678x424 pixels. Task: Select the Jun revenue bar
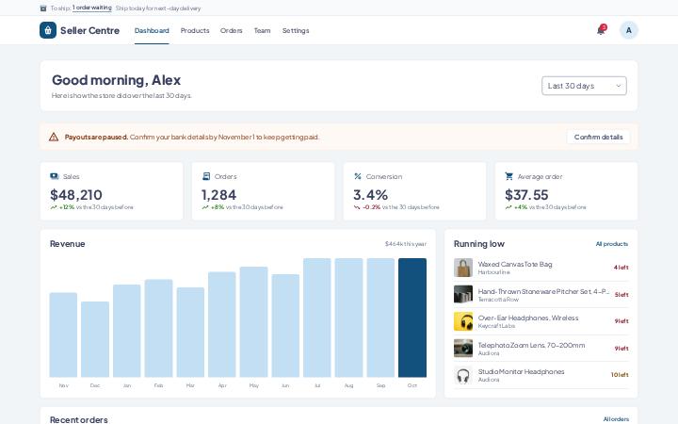[x=285, y=326]
